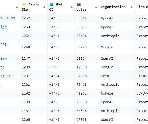Sort the leftmost model column arrow
The height and width of the screenshot is (124, 148).
click(x=17, y=7)
